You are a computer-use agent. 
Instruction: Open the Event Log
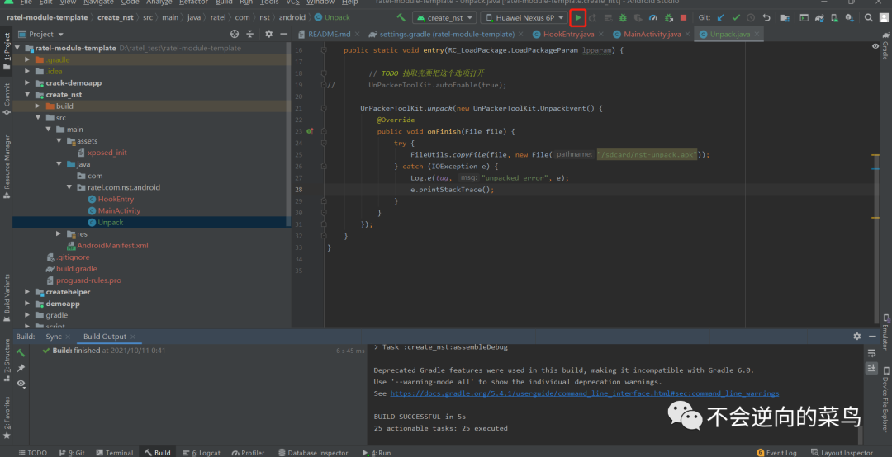776,453
